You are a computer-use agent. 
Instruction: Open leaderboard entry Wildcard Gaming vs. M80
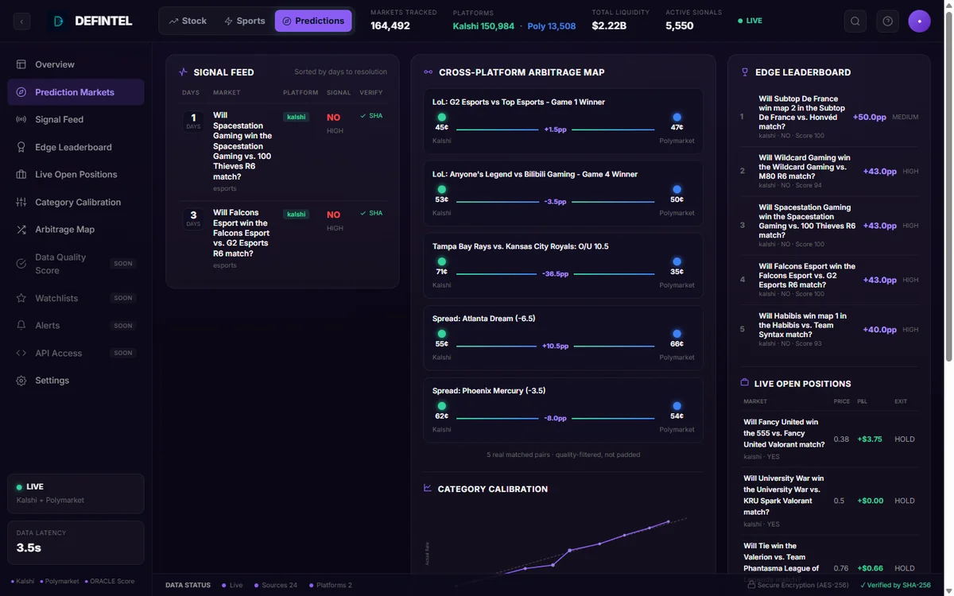click(829, 171)
